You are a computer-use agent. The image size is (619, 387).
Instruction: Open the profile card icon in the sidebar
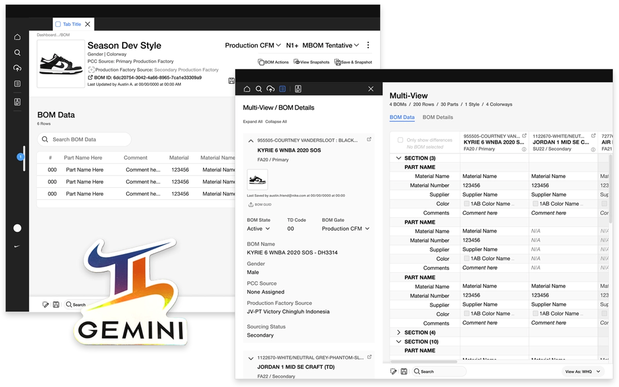17,102
